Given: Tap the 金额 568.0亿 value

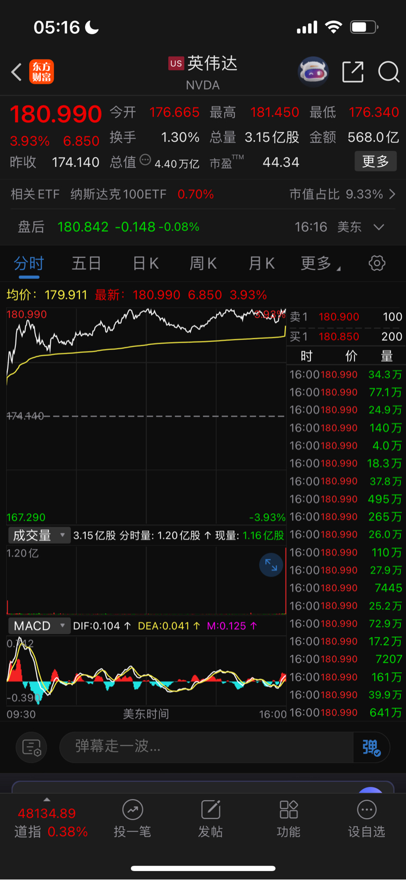Looking at the screenshot, I should click(x=373, y=138).
